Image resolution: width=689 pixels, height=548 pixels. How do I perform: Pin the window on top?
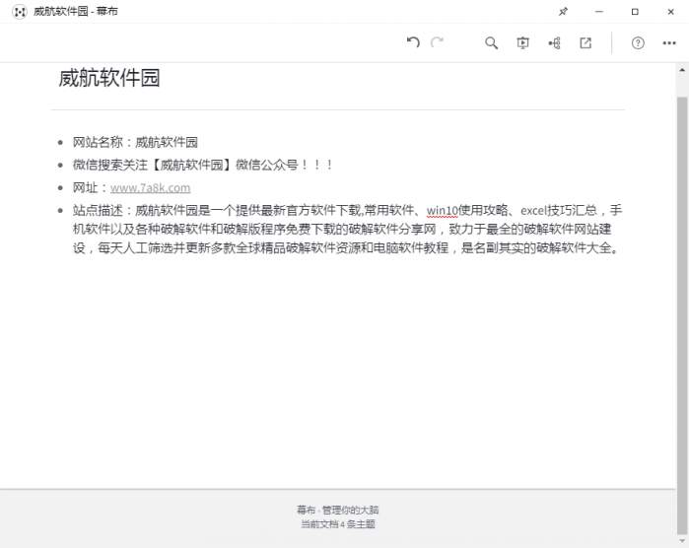pyautogui.click(x=564, y=12)
